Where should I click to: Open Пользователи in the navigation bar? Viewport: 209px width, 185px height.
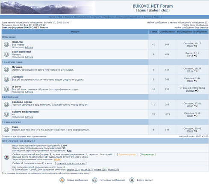point(82,17)
